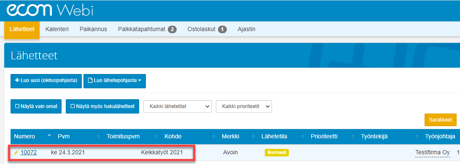Viewport: 460px width, 164px height.
Task: Toggle the Näytä myös hakulähetteet checkbox
Action: pyautogui.click(x=73, y=106)
